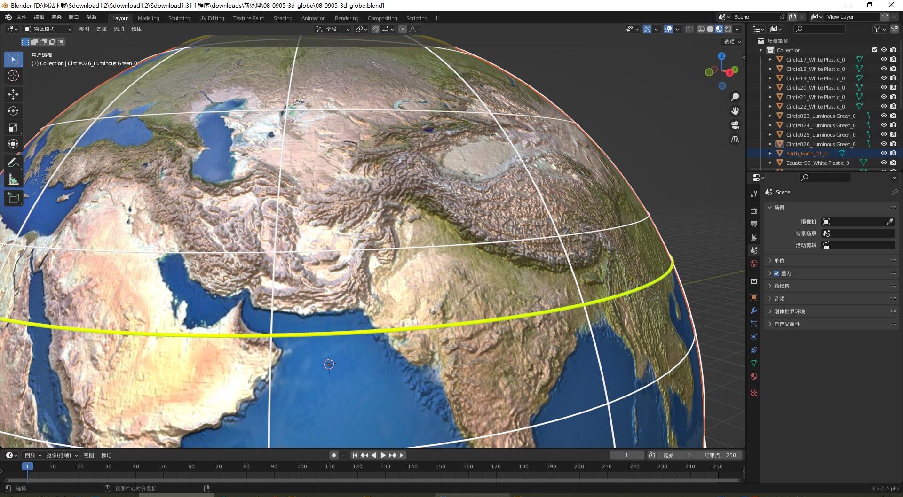The image size is (903, 497).
Task: Open the Tool properties tab
Action: [754, 194]
